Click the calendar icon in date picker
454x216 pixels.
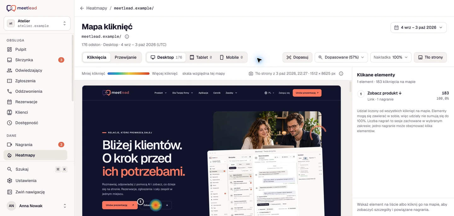(396, 27)
